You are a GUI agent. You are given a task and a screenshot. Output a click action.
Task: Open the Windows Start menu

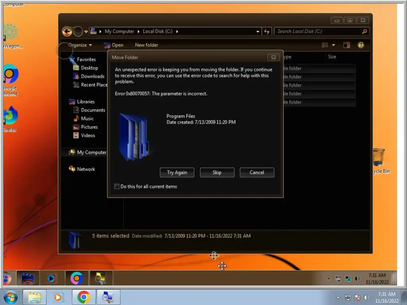[11, 297]
